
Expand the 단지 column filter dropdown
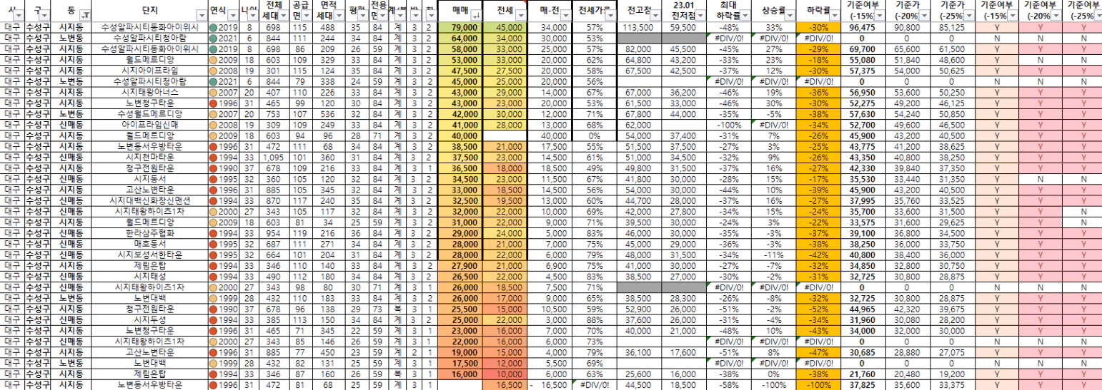(x=202, y=14)
